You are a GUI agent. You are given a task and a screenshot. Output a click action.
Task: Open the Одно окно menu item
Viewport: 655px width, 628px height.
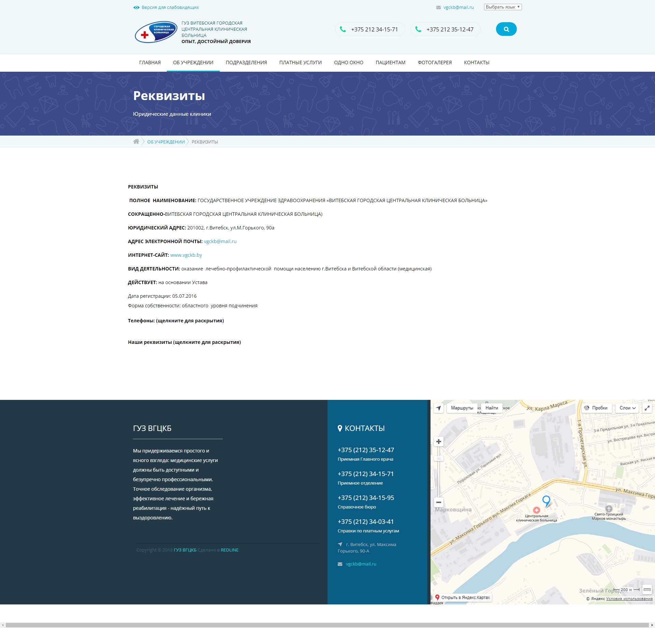click(349, 62)
